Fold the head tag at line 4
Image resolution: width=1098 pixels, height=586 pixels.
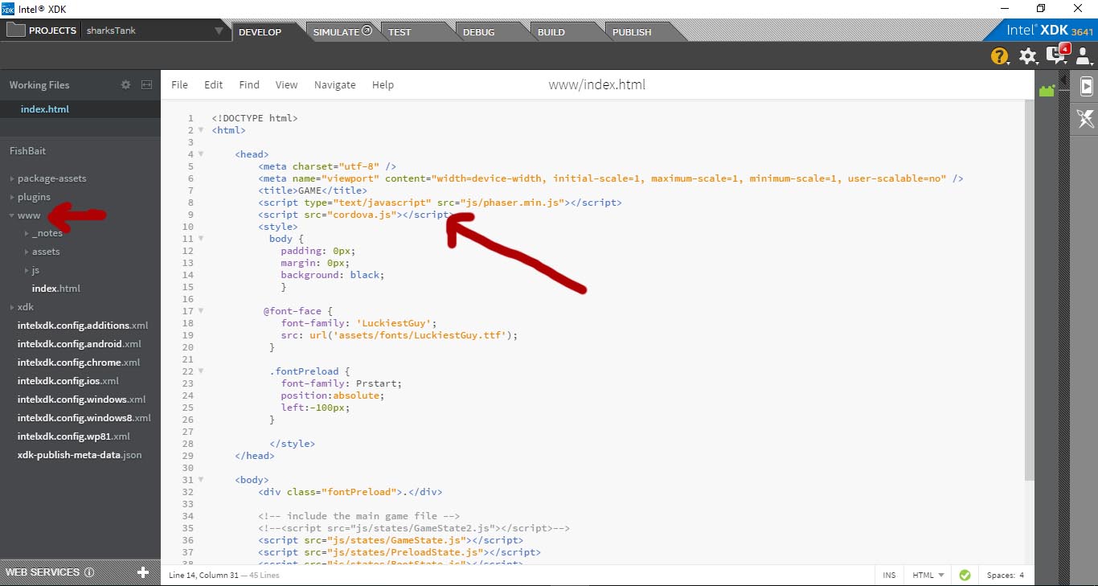(201, 154)
